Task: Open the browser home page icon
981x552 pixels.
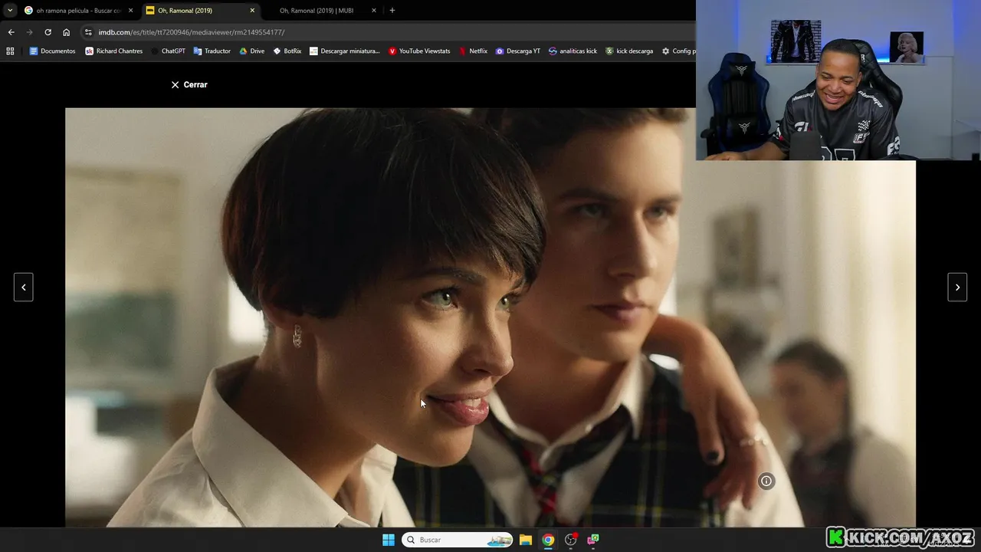Action: point(66,32)
